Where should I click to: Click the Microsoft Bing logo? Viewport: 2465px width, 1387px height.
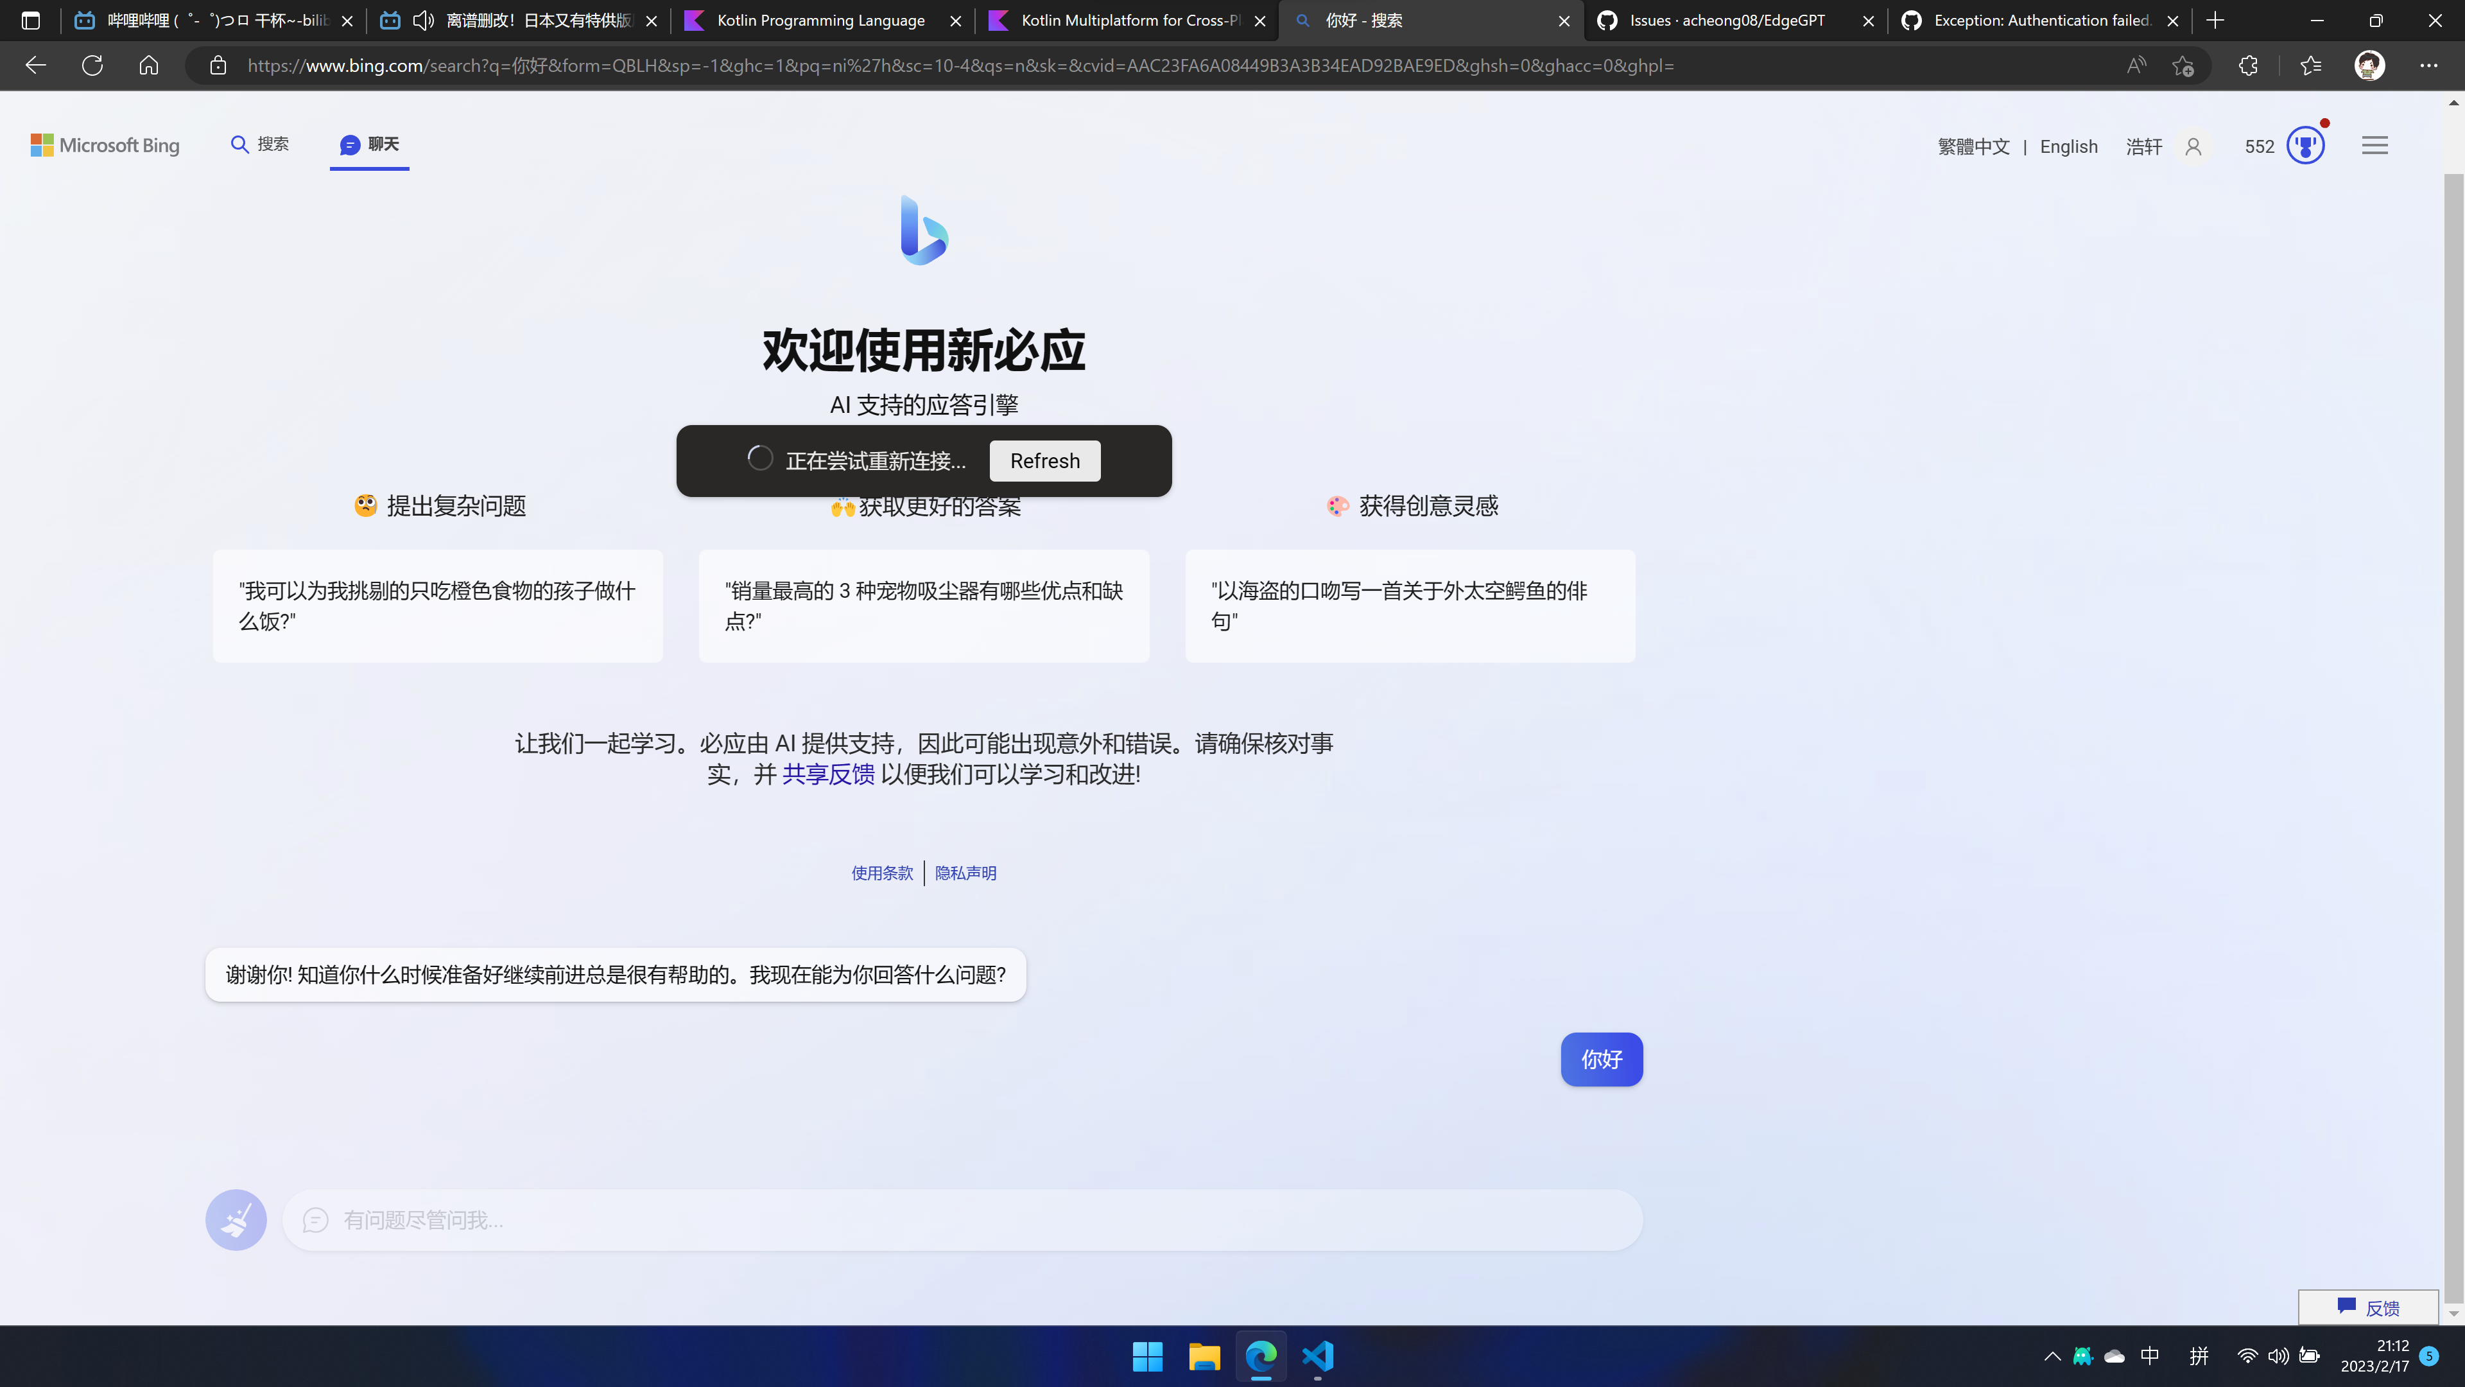(x=105, y=144)
